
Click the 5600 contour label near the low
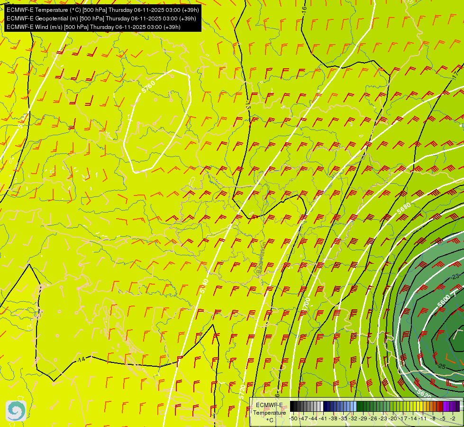tap(444, 301)
